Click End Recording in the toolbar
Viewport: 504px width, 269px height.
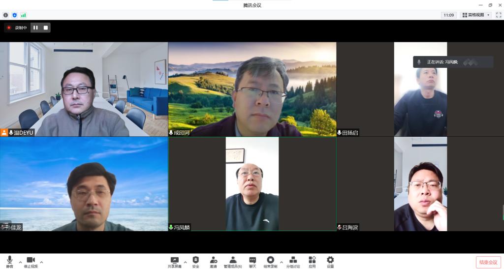(x=270, y=261)
